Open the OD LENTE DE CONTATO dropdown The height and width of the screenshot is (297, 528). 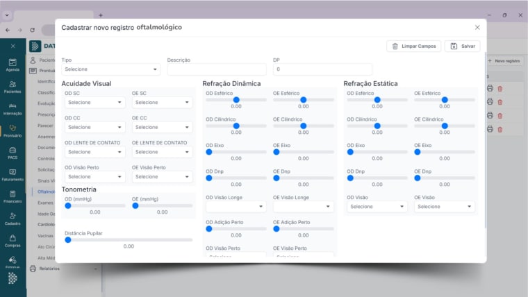94,152
